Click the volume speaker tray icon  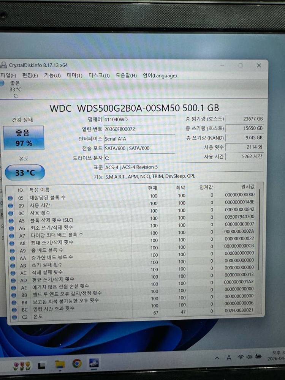click(249, 357)
